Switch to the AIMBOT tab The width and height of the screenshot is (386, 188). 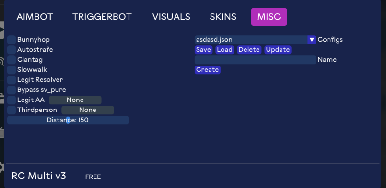[x=35, y=17]
